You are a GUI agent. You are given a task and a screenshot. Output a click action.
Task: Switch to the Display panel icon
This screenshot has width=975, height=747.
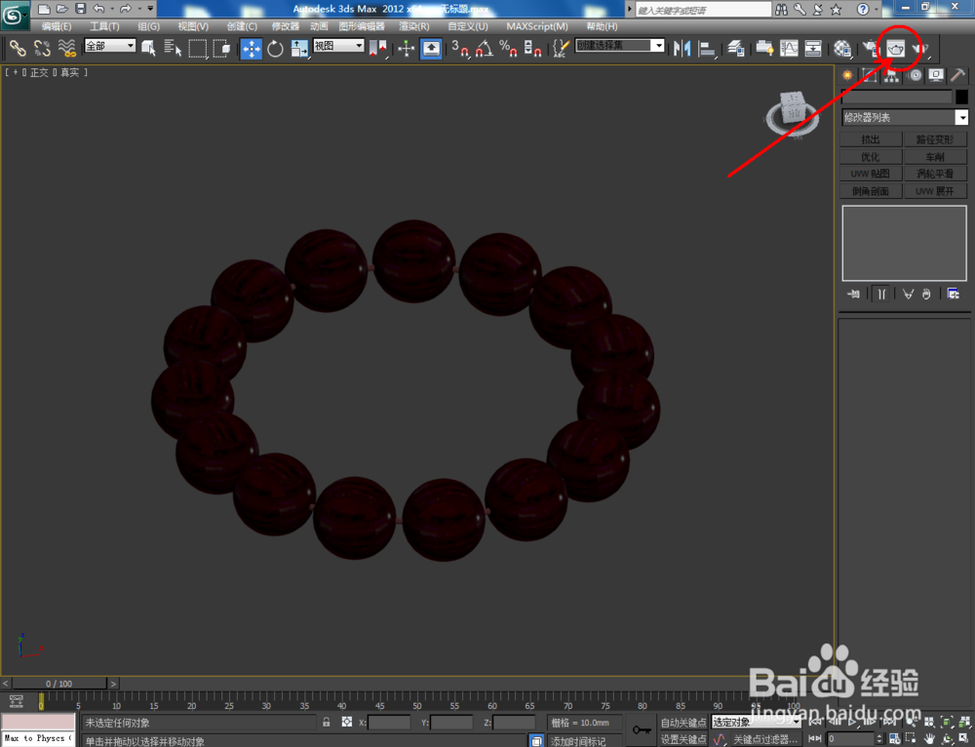tap(936, 76)
